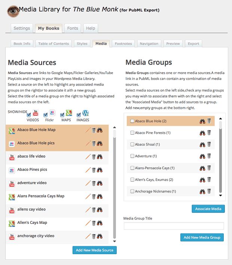Click binoculars icon for Abaco Pines pics
232x265 pixels.
pyautogui.click(x=100, y=170)
